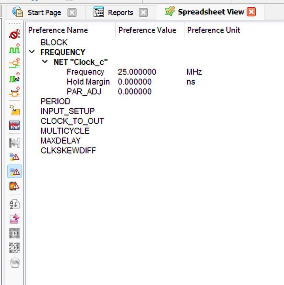Click the A-Z sort icon
Viewport: 284px width, 285px height.
coord(14,204)
